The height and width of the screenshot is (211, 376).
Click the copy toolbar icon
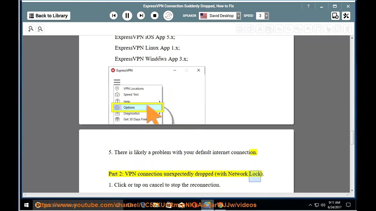click(x=250, y=29)
